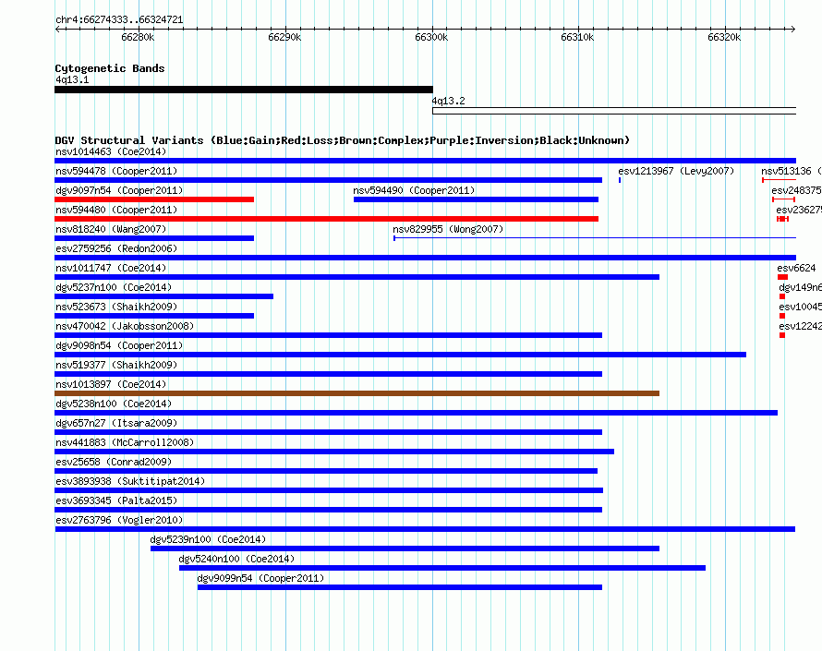
Task: Open variant dgv5239n100 (Coe2014) label
Action: tap(208, 539)
